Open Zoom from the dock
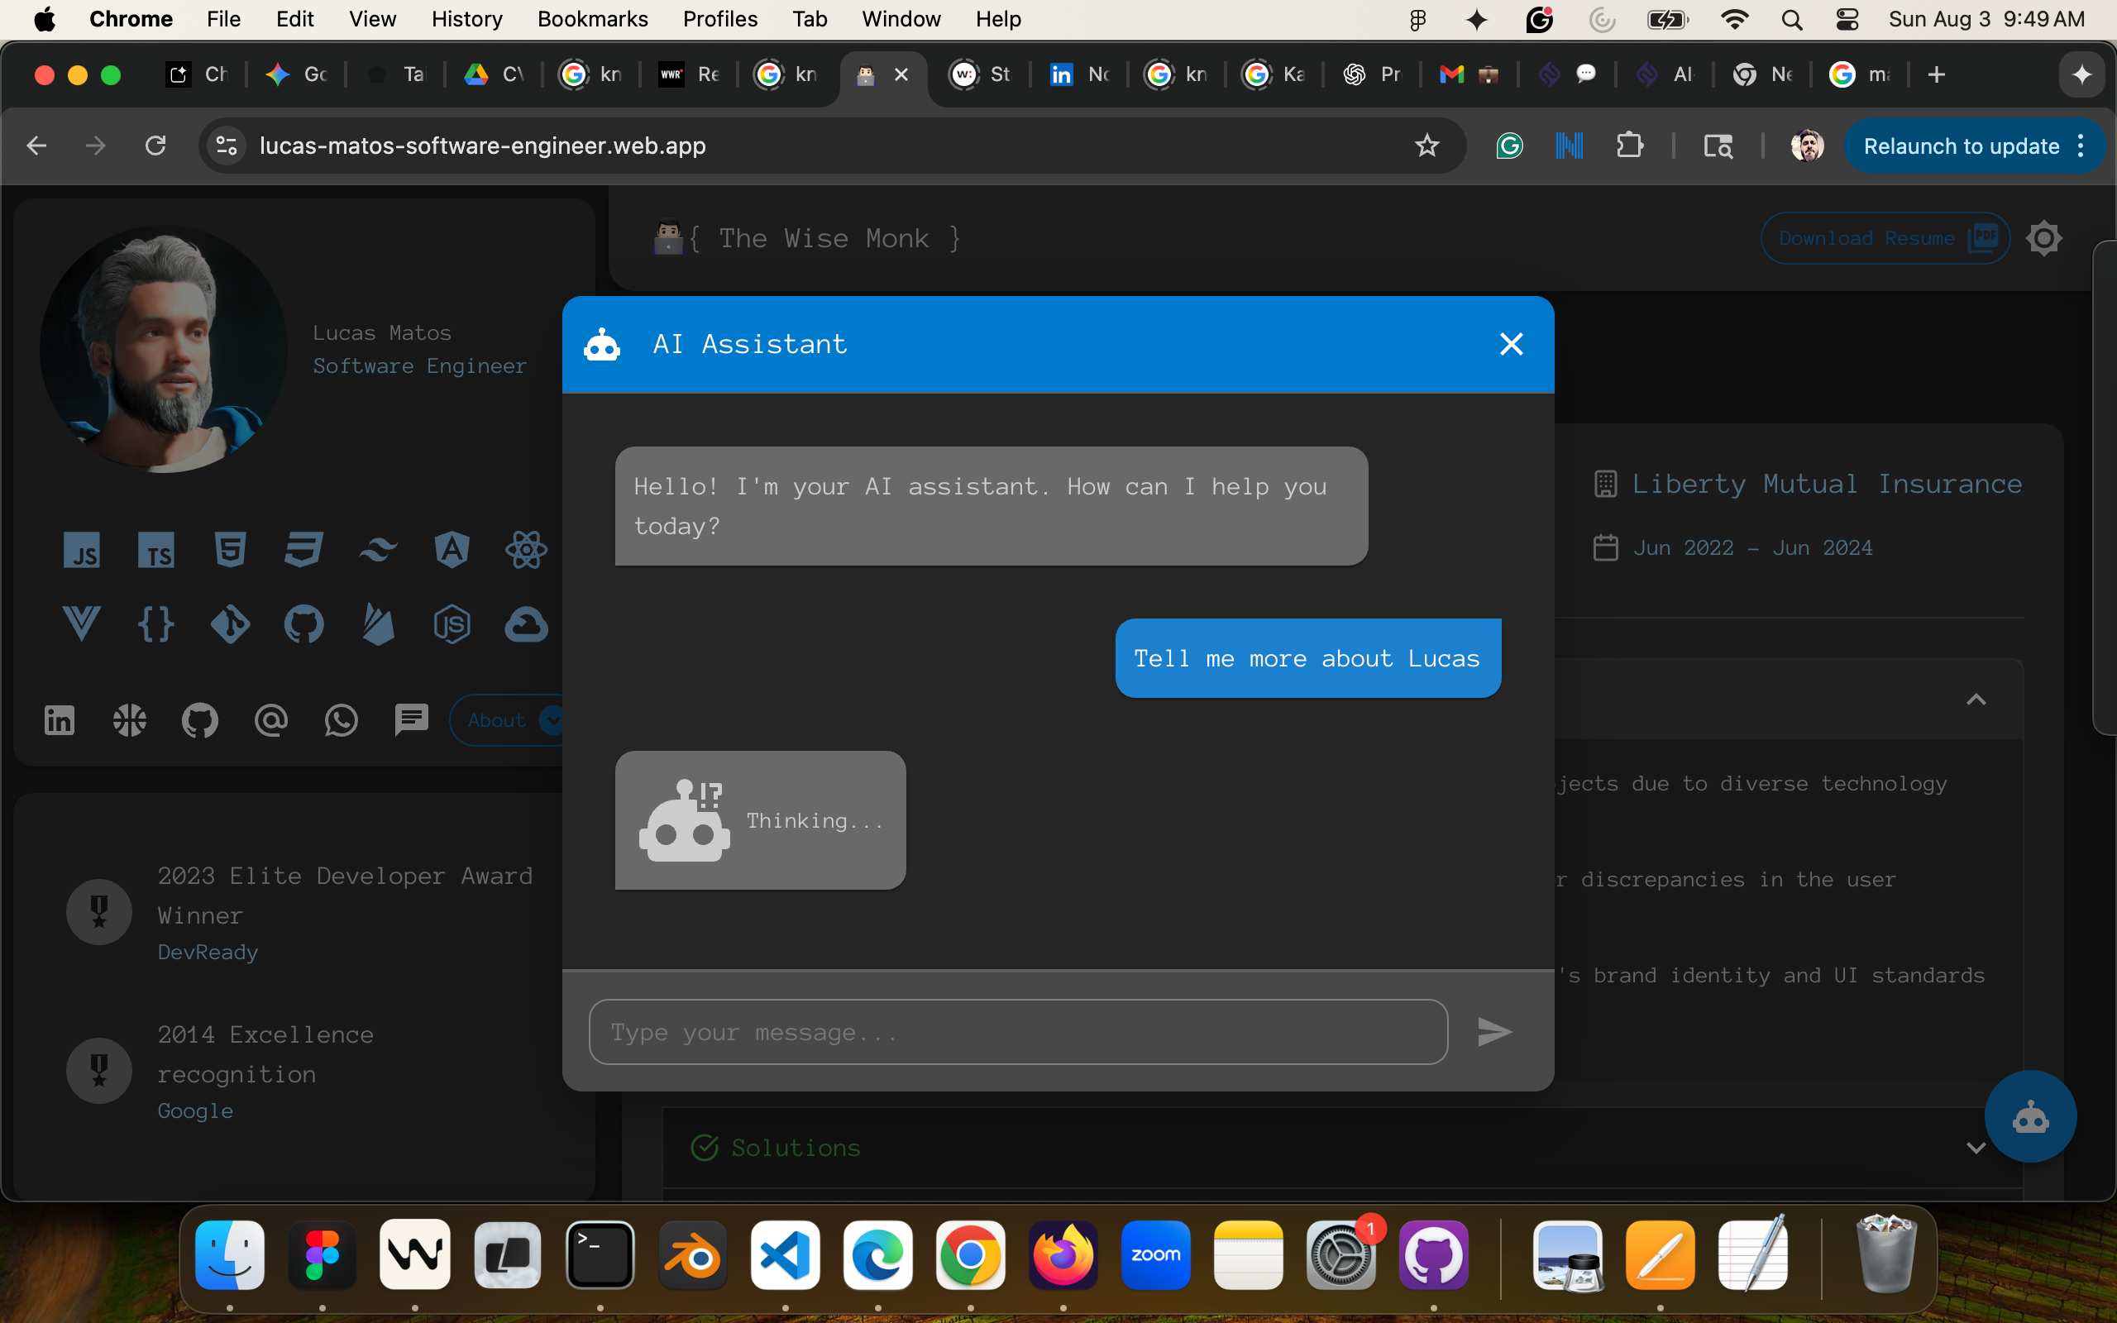Image resolution: width=2117 pixels, height=1323 pixels. point(1155,1254)
